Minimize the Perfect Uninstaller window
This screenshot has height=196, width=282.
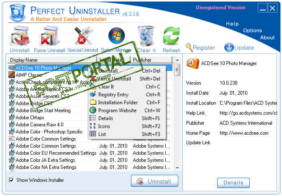[263, 8]
